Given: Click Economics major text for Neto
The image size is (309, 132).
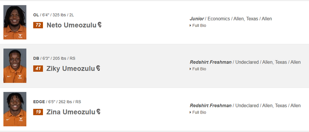Looking at the screenshot, I should point(219,19).
